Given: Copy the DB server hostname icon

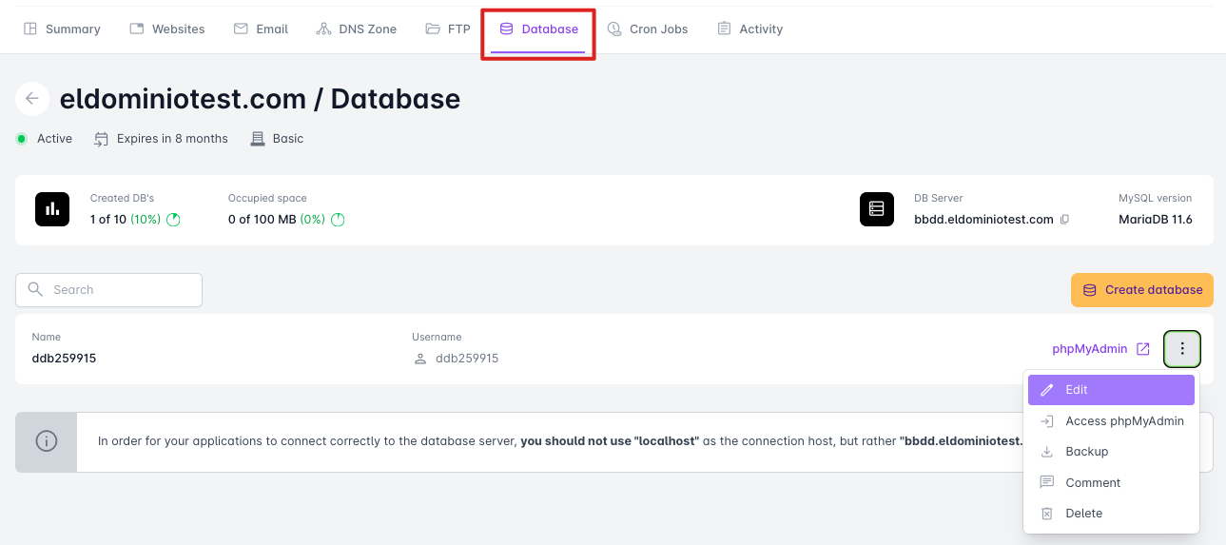Looking at the screenshot, I should click(x=1064, y=220).
